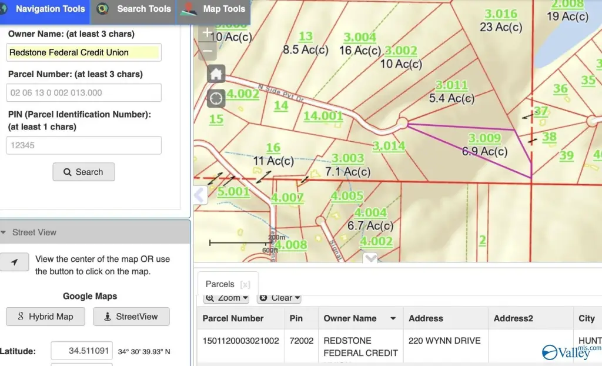This screenshot has height=366, width=602.
Task: Click parcel label 3.014 on map
Action: [x=389, y=146]
